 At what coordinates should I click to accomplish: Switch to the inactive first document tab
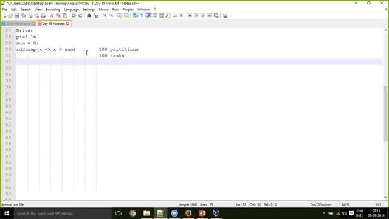point(19,24)
